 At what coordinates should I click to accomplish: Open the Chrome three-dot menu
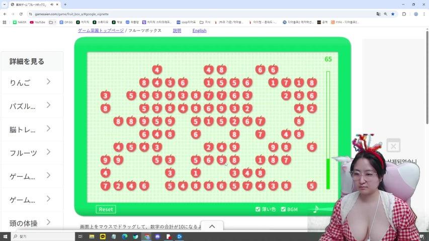[x=424, y=14]
